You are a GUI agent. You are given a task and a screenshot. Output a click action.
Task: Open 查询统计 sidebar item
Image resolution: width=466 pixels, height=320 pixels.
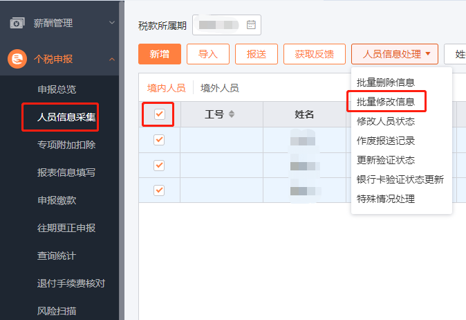coord(57,256)
